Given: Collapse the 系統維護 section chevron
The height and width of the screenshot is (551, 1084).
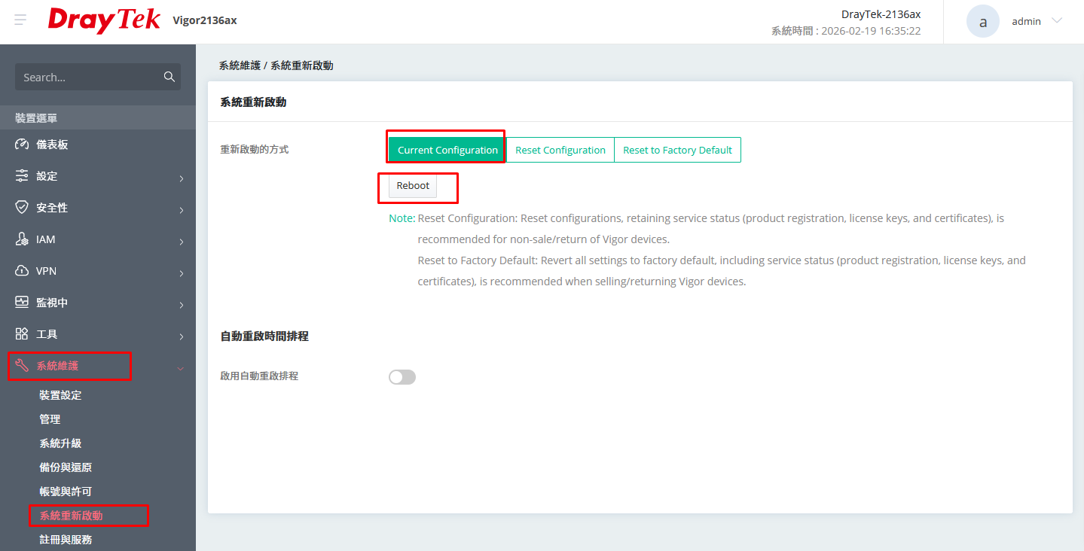Looking at the screenshot, I should (x=180, y=368).
